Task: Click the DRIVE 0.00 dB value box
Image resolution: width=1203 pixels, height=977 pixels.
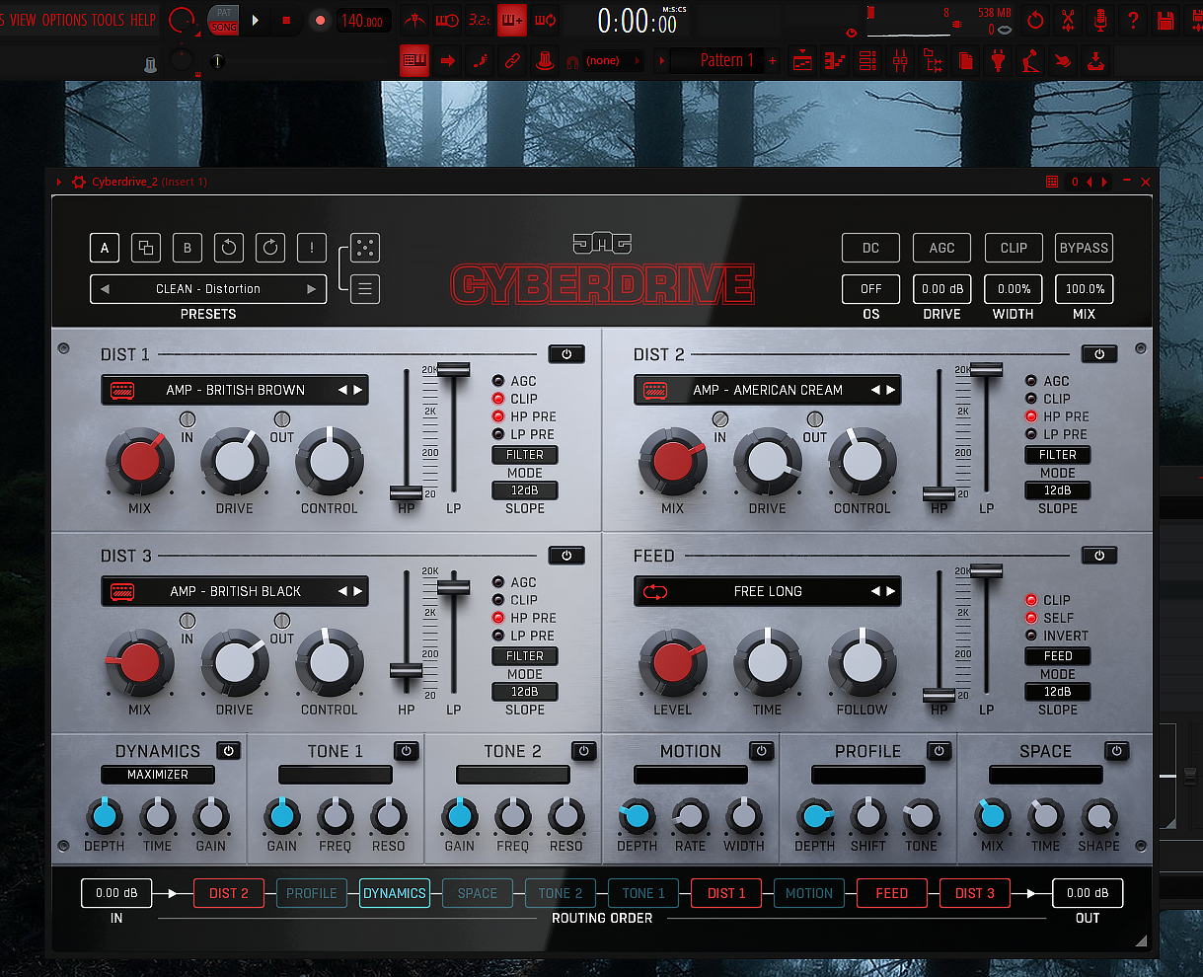Action: pos(941,289)
